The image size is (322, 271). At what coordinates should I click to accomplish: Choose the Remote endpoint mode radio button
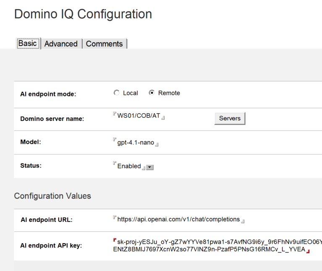(x=152, y=93)
